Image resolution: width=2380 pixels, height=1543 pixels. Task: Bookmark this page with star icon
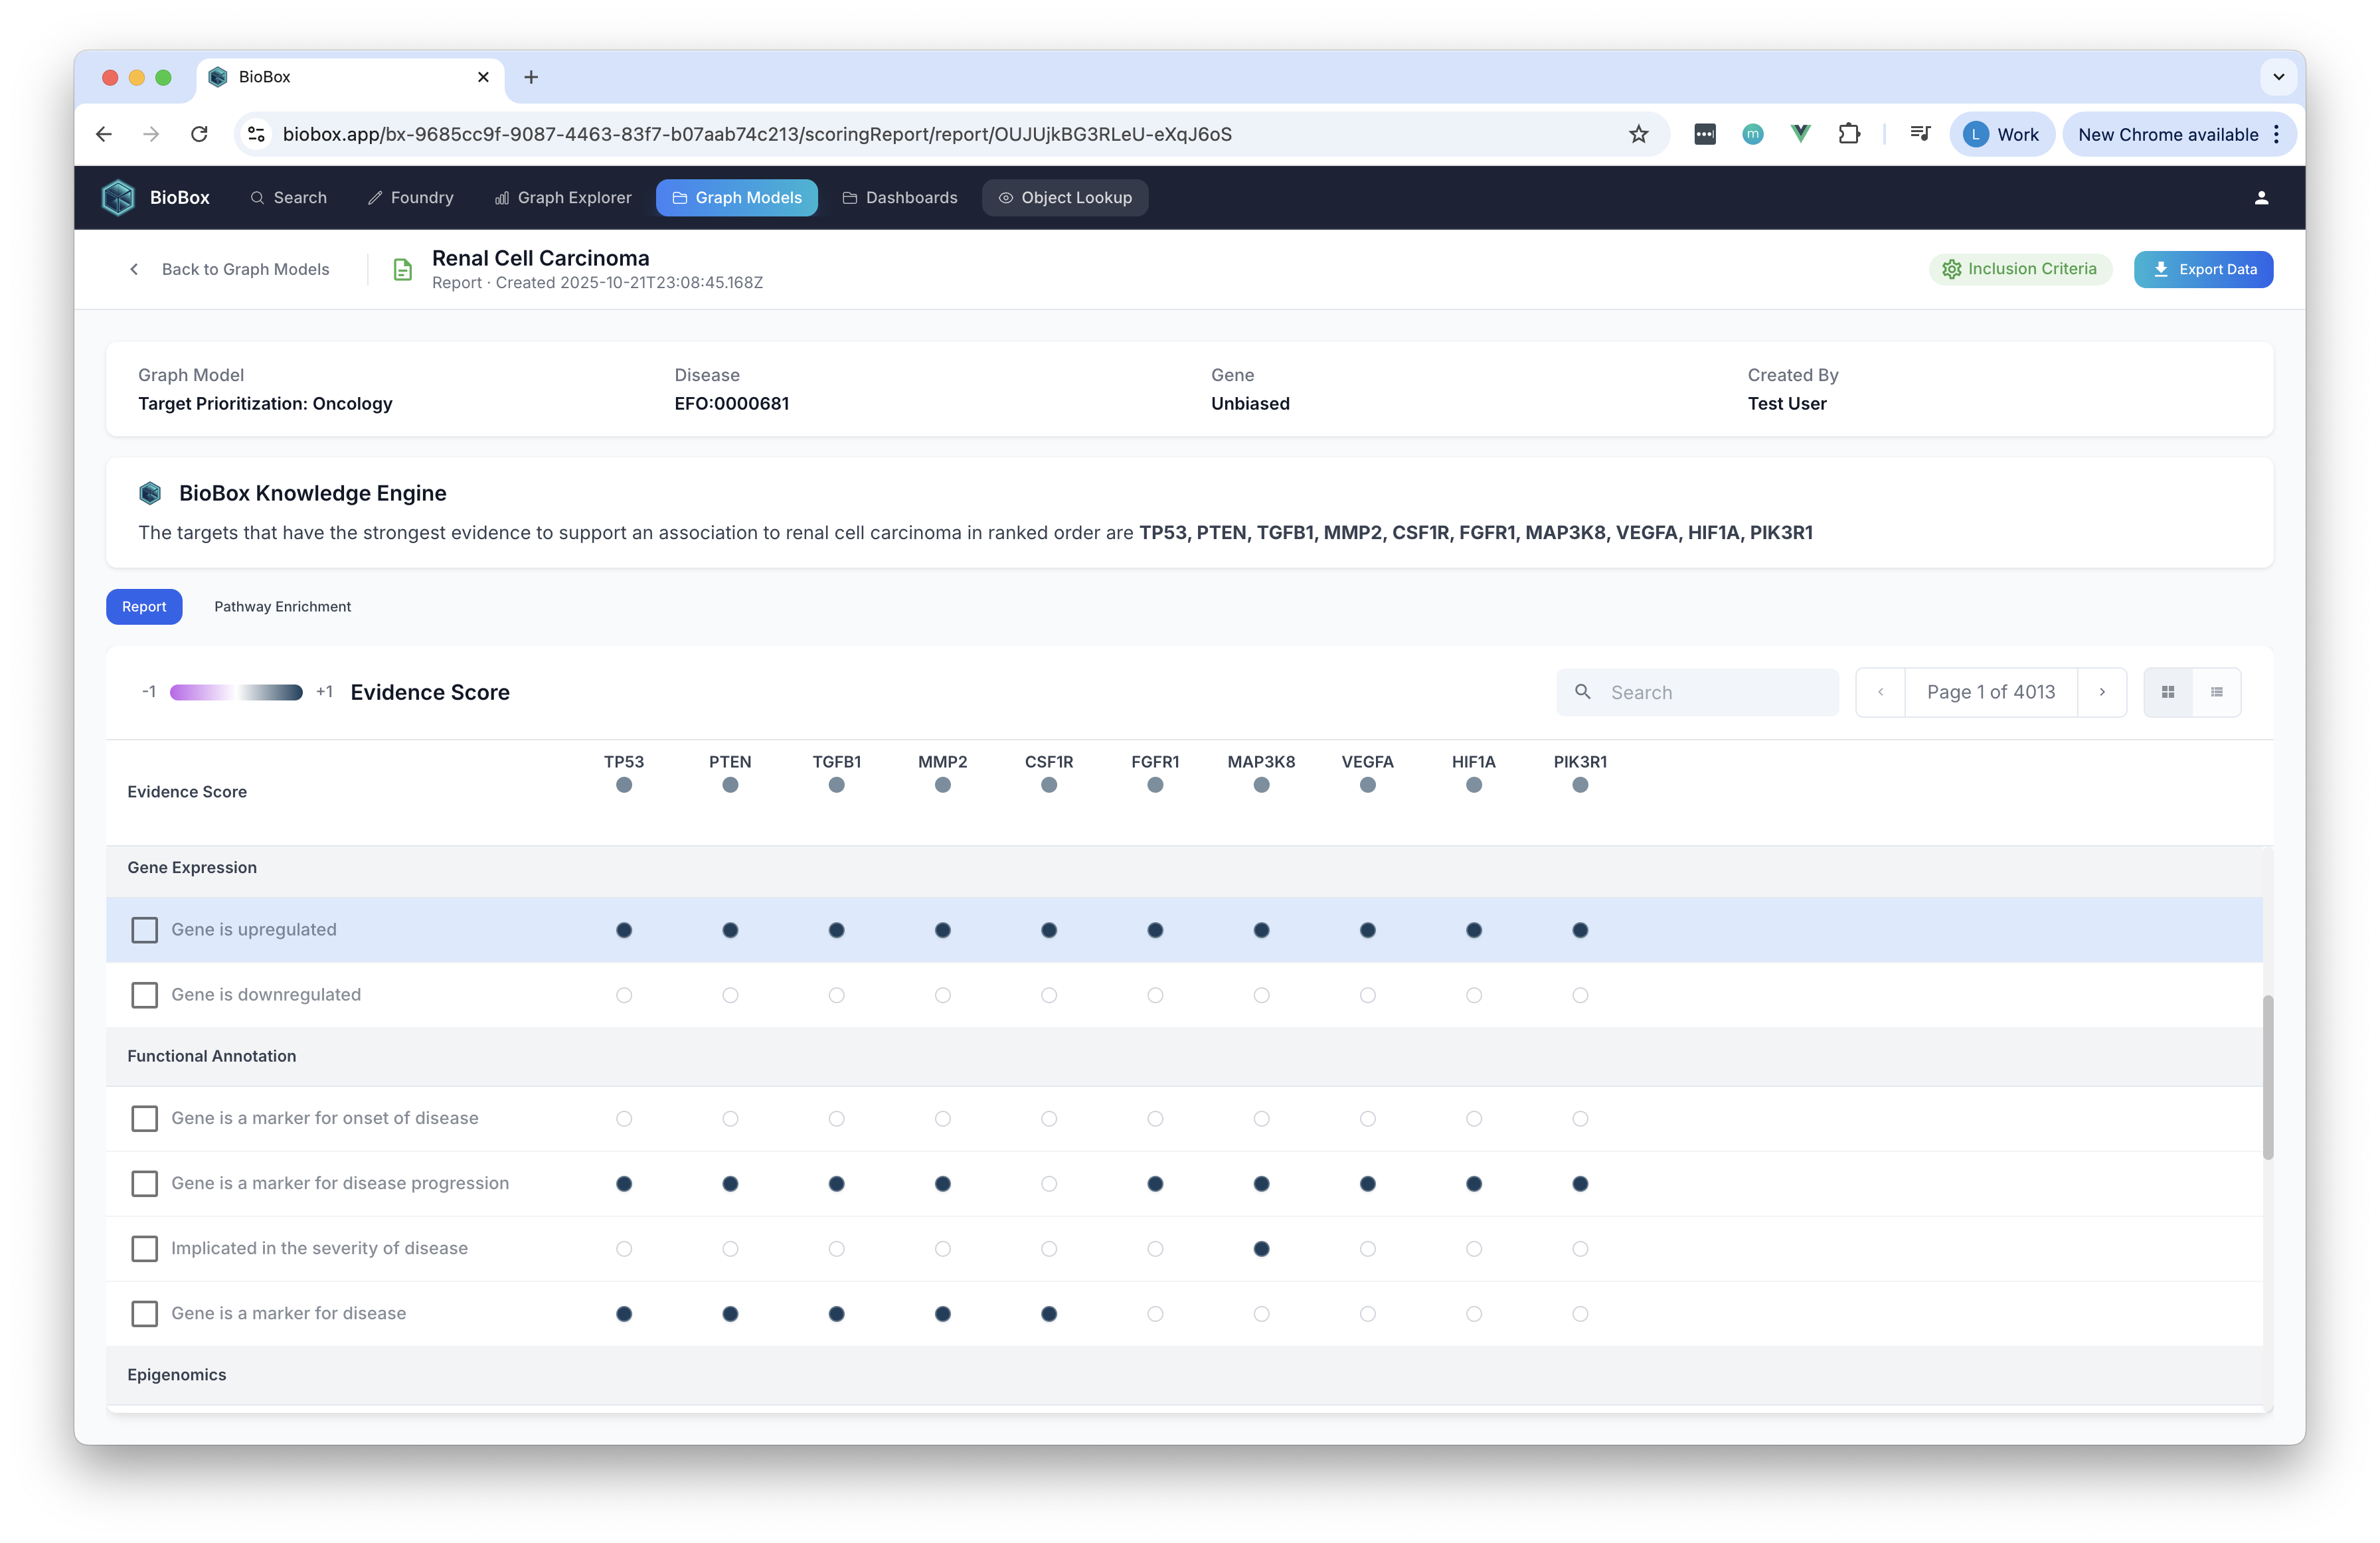[x=1638, y=134]
